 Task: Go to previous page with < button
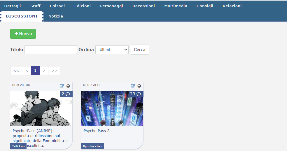[x=27, y=71]
